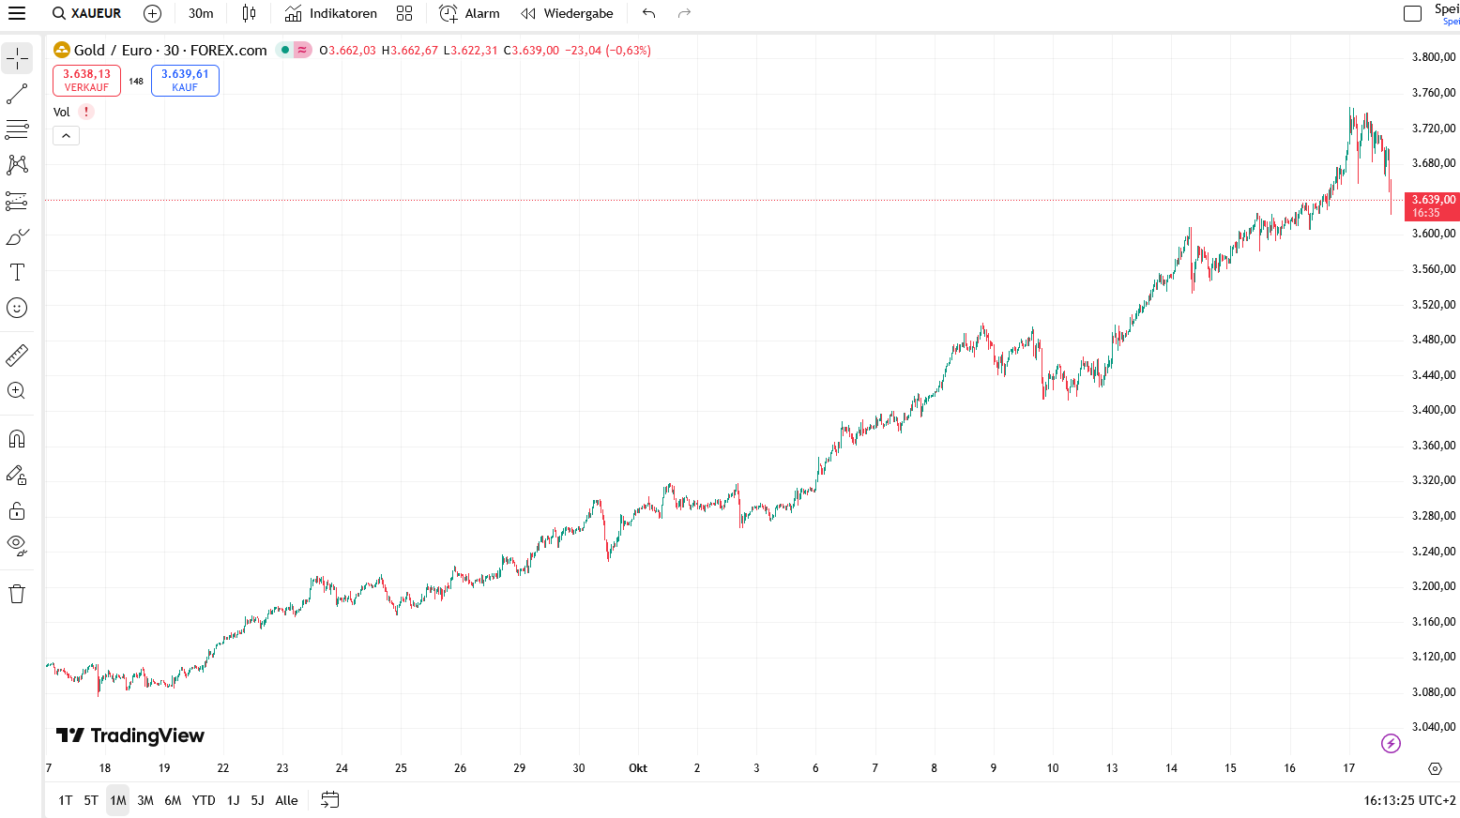This screenshot has width=1460, height=818.
Task: Select the 1M date range
Action: 117,800
